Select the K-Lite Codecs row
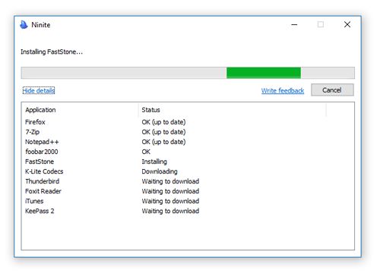The image size is (380, 276). click(188, 171)
